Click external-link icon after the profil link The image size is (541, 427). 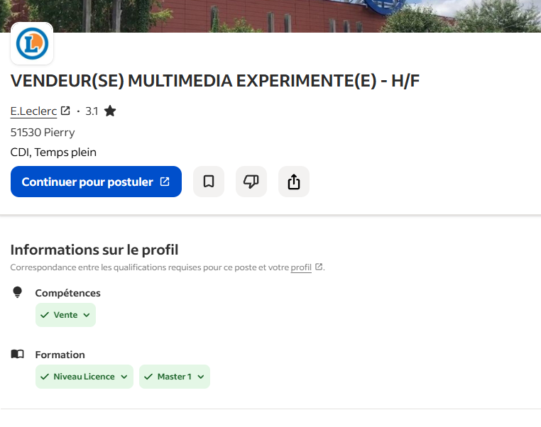point(319,267)
